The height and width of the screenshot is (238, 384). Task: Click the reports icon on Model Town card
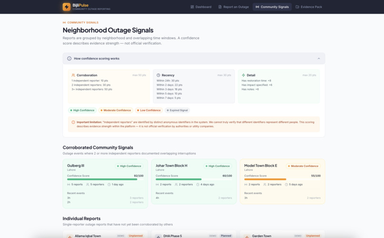[246, 184]
